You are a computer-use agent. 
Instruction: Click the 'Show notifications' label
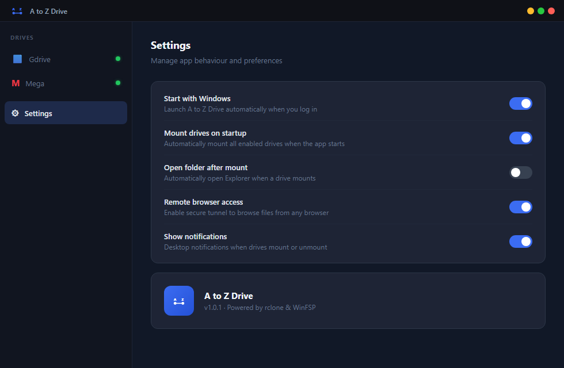pos(195,236)
